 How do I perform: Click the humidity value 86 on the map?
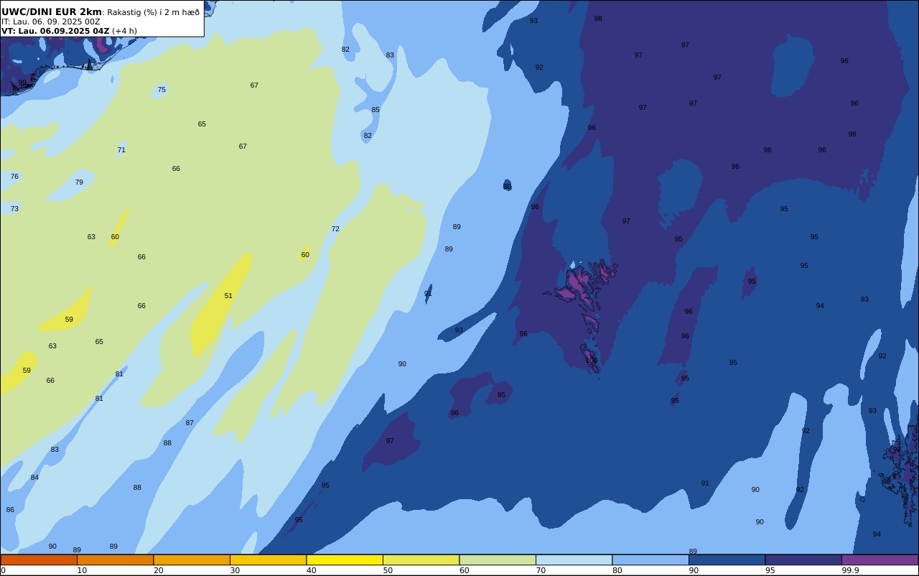pyautogui.click(x=10, y=510)
